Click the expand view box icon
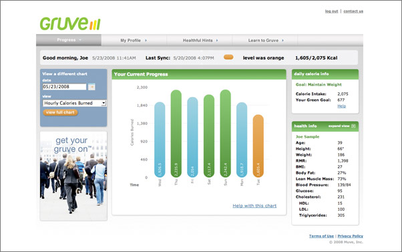402x252 pixels. [x=353, y=126]
